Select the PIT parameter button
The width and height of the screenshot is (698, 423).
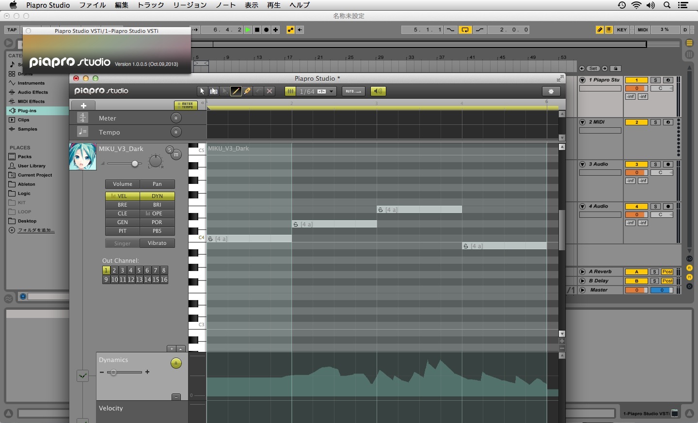pos(123,231)
